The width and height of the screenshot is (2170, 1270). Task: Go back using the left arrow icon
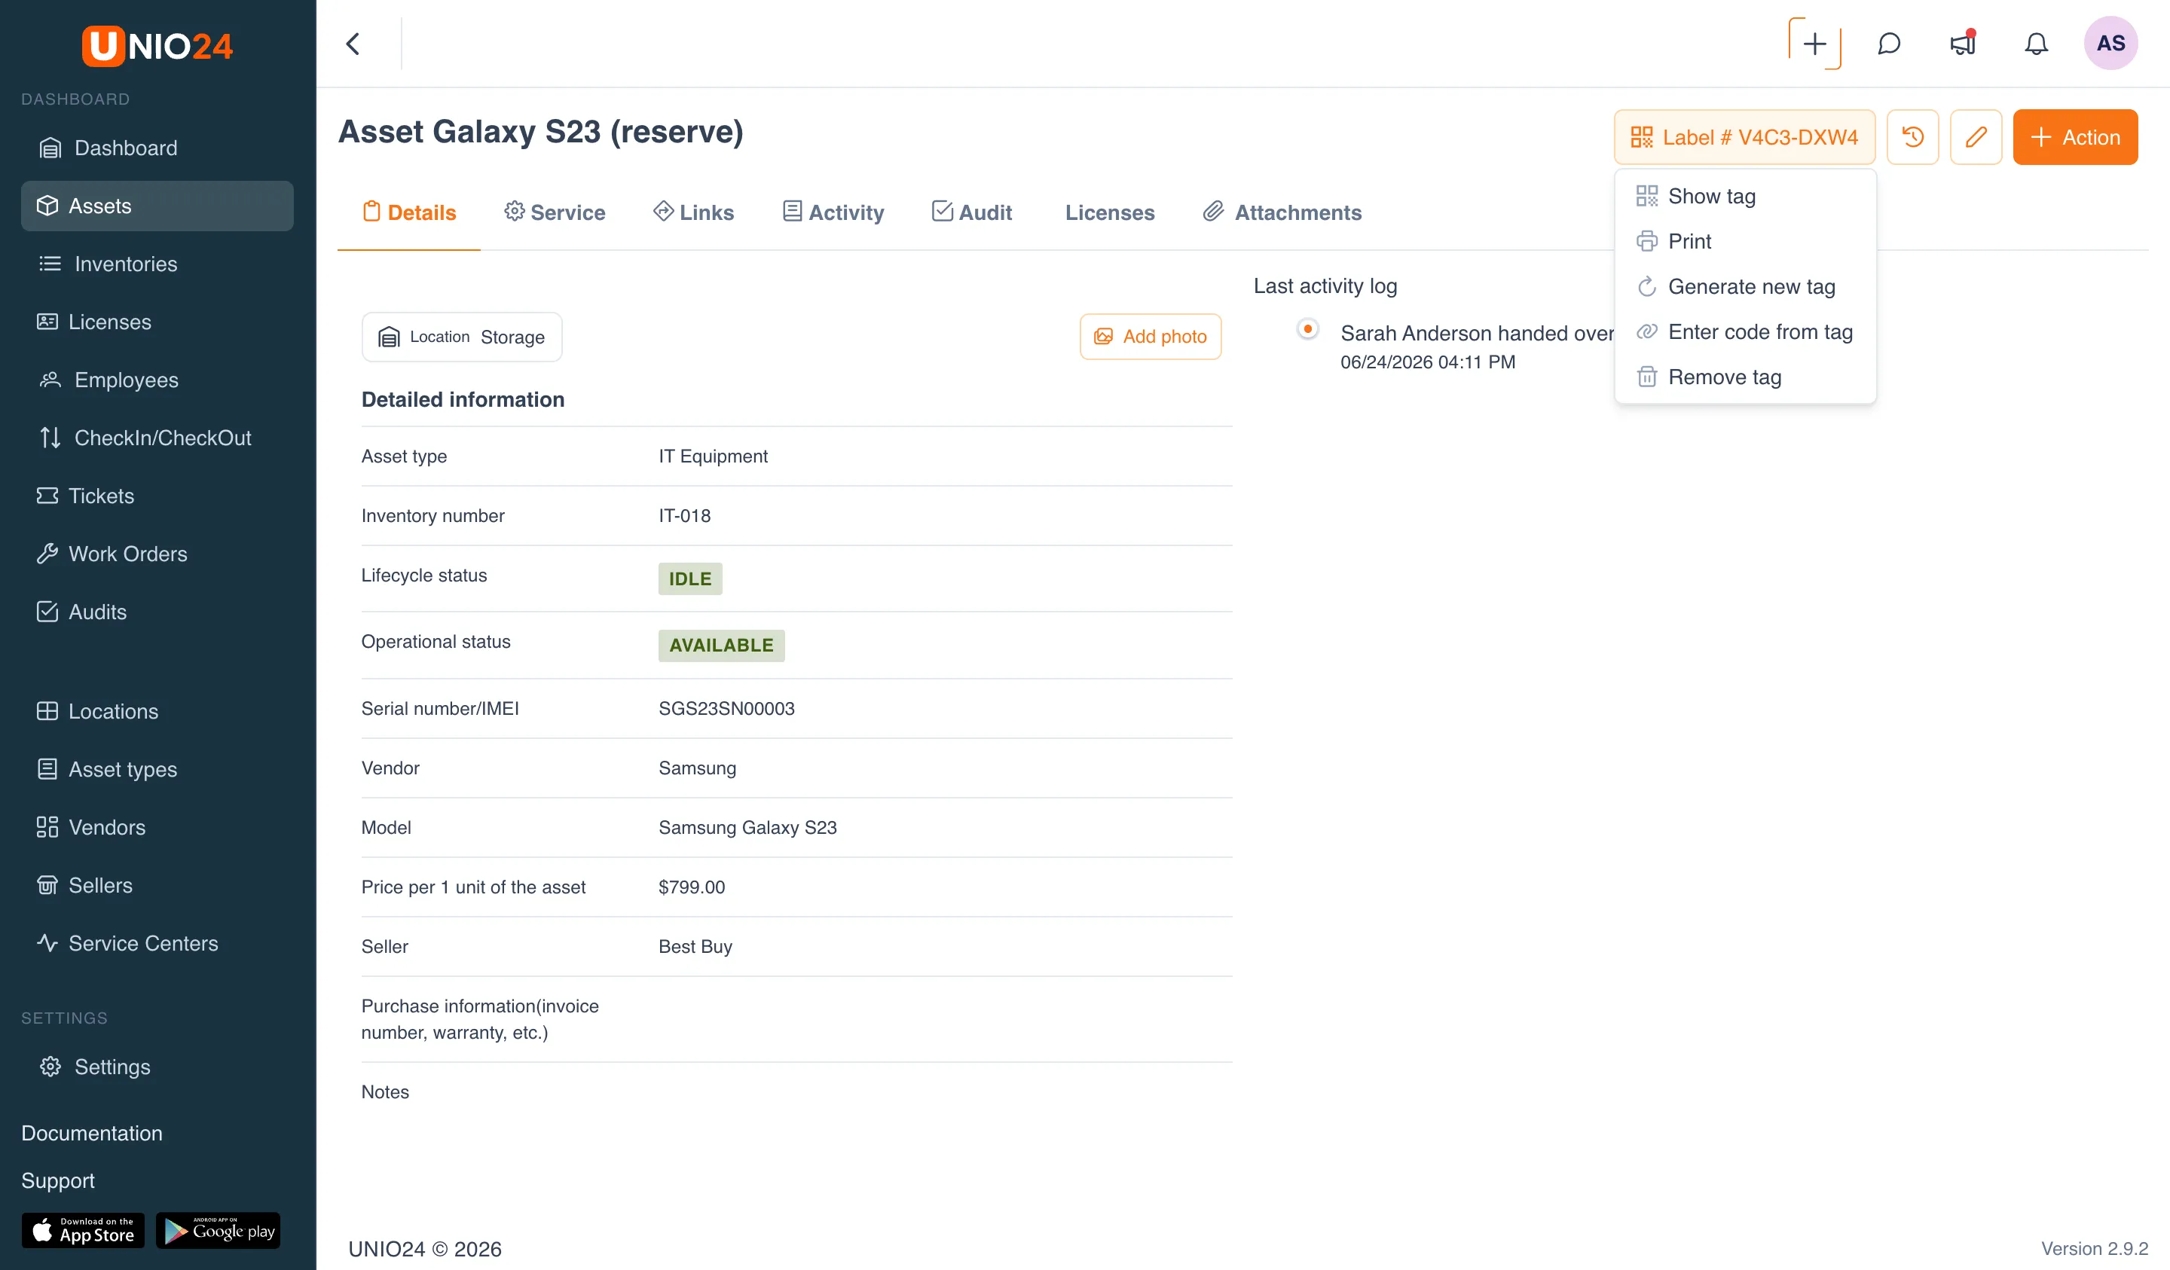click(x=353, y=43)
